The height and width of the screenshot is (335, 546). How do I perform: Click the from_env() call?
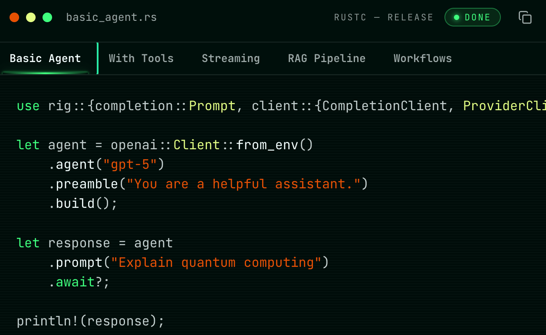pos(274,145)
